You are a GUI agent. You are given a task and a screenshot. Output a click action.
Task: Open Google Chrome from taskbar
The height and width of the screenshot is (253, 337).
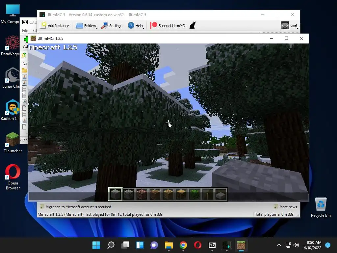click(x=183, y=245)
